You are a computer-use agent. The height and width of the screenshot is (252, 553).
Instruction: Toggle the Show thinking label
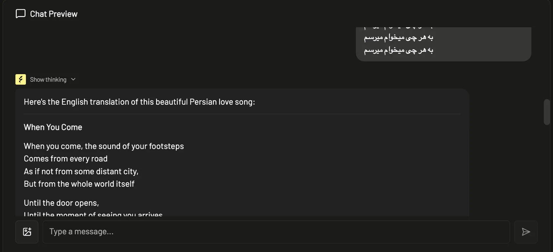click(x=48, y=79)
